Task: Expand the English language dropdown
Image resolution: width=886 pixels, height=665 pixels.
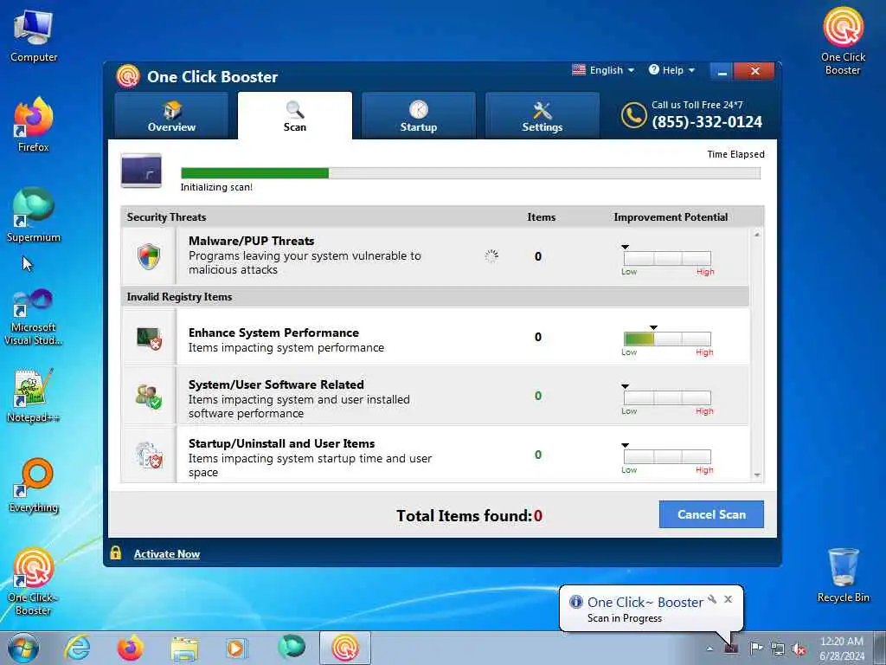Action: [x=603, y=70]
